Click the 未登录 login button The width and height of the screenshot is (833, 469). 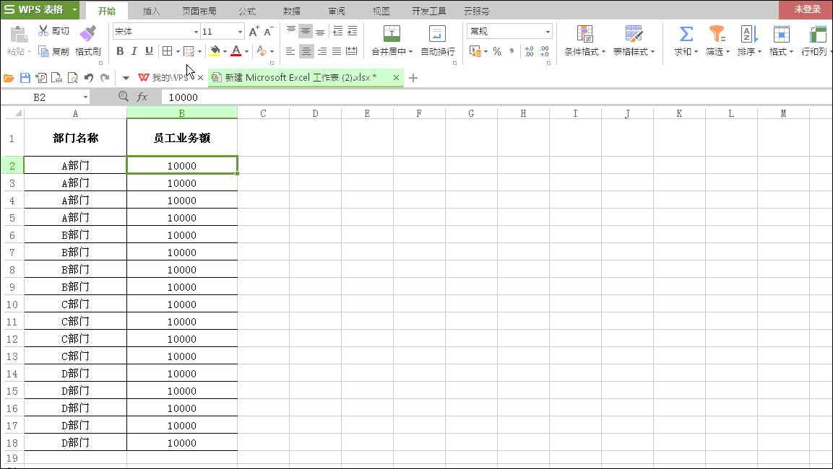tap(806, 9)
